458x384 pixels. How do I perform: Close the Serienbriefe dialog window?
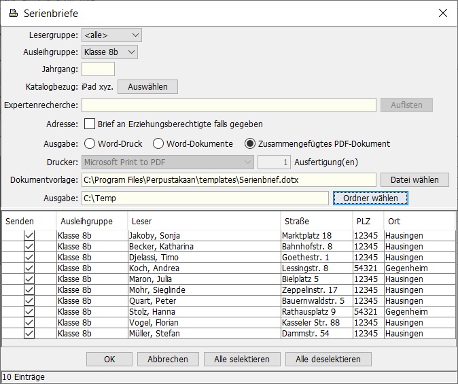[442, 13]
